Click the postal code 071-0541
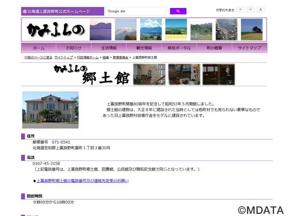 (61, 142)
